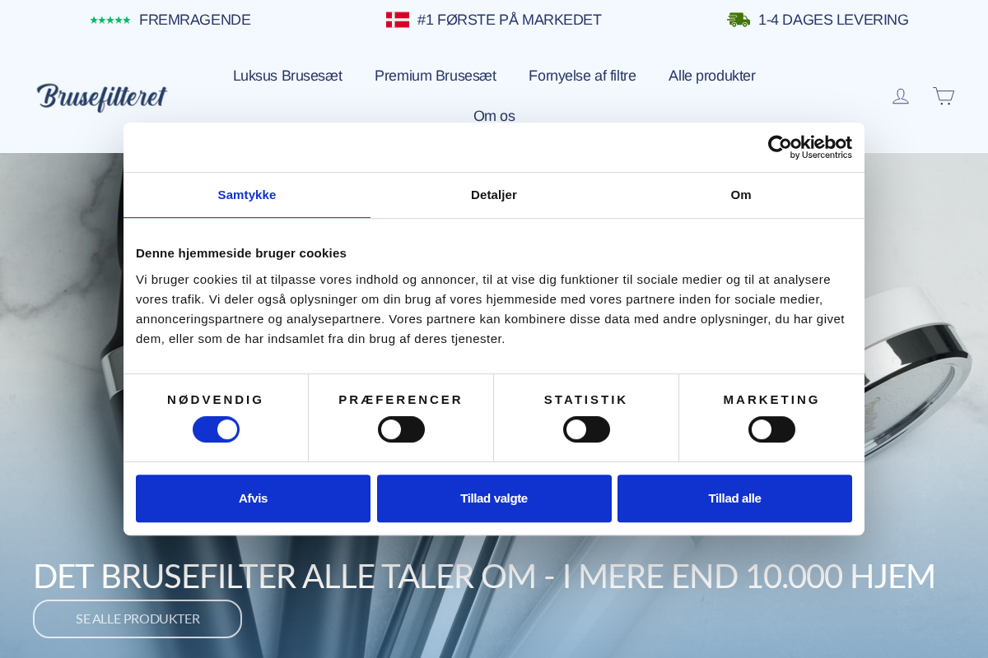Click the Nødvendig toggle switch
This screenshot has height=658, width=988.
[x=216, y=429]
